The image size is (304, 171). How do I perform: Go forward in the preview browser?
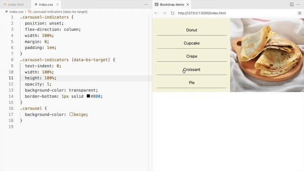tap(164, 13)
